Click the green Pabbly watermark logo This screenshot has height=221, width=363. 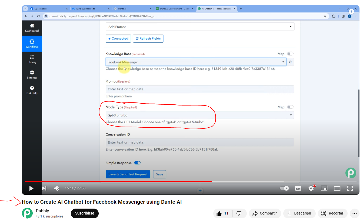coord(351,173)
